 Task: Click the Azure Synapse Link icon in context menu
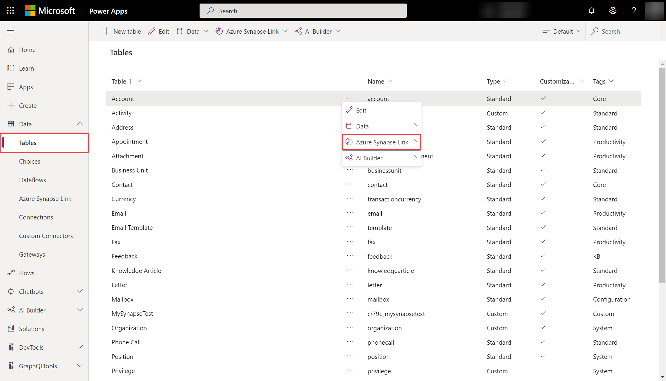(349, 142)
